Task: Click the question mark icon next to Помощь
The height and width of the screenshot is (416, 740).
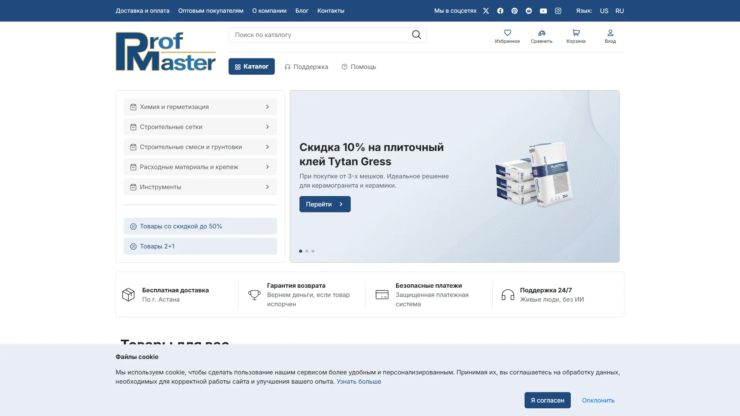Action: tap(345, 67)
